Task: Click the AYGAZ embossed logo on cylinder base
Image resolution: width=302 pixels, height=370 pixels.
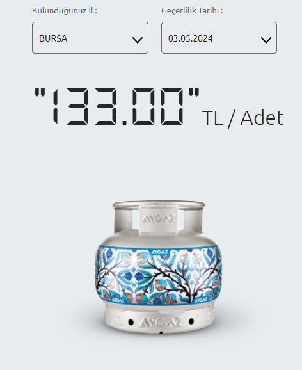Action: tap(161, 323)
